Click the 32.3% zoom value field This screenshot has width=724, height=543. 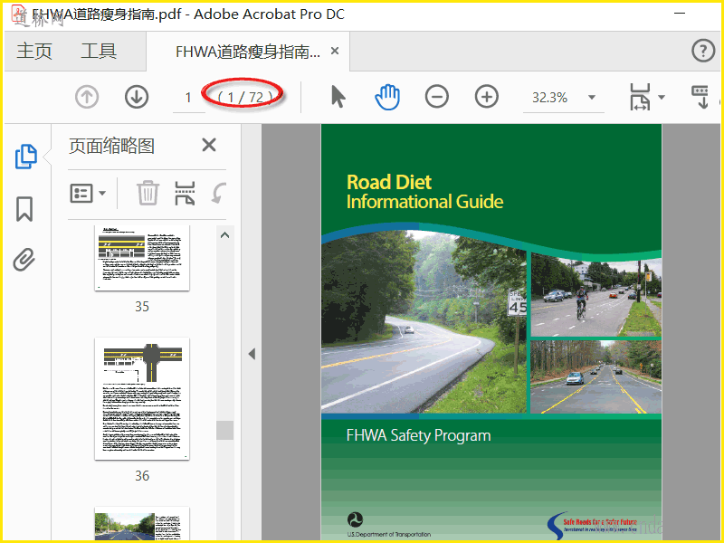[x=549, y=98]
